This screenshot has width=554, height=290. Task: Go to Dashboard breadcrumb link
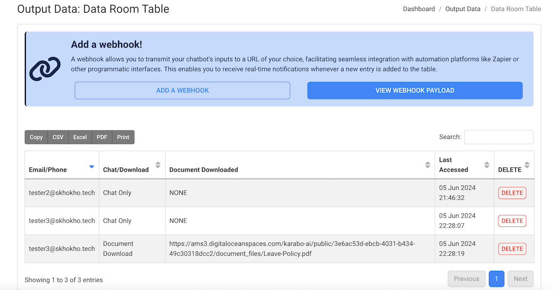pyautogui.click(x=419, y=9)
